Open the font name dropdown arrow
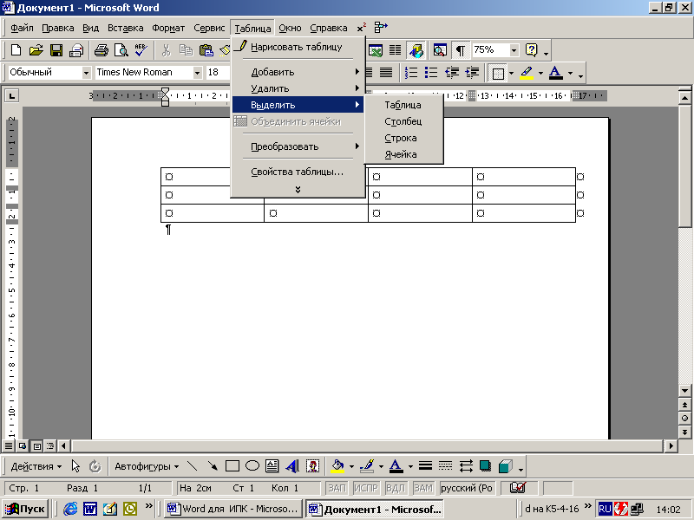This screenshot has width=694, height=520. point(198,73)
